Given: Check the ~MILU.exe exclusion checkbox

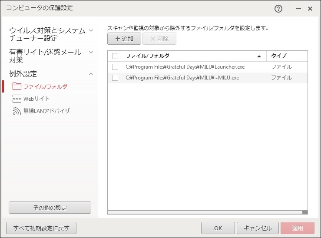Looking at the screenshot, I should [115, 78].
